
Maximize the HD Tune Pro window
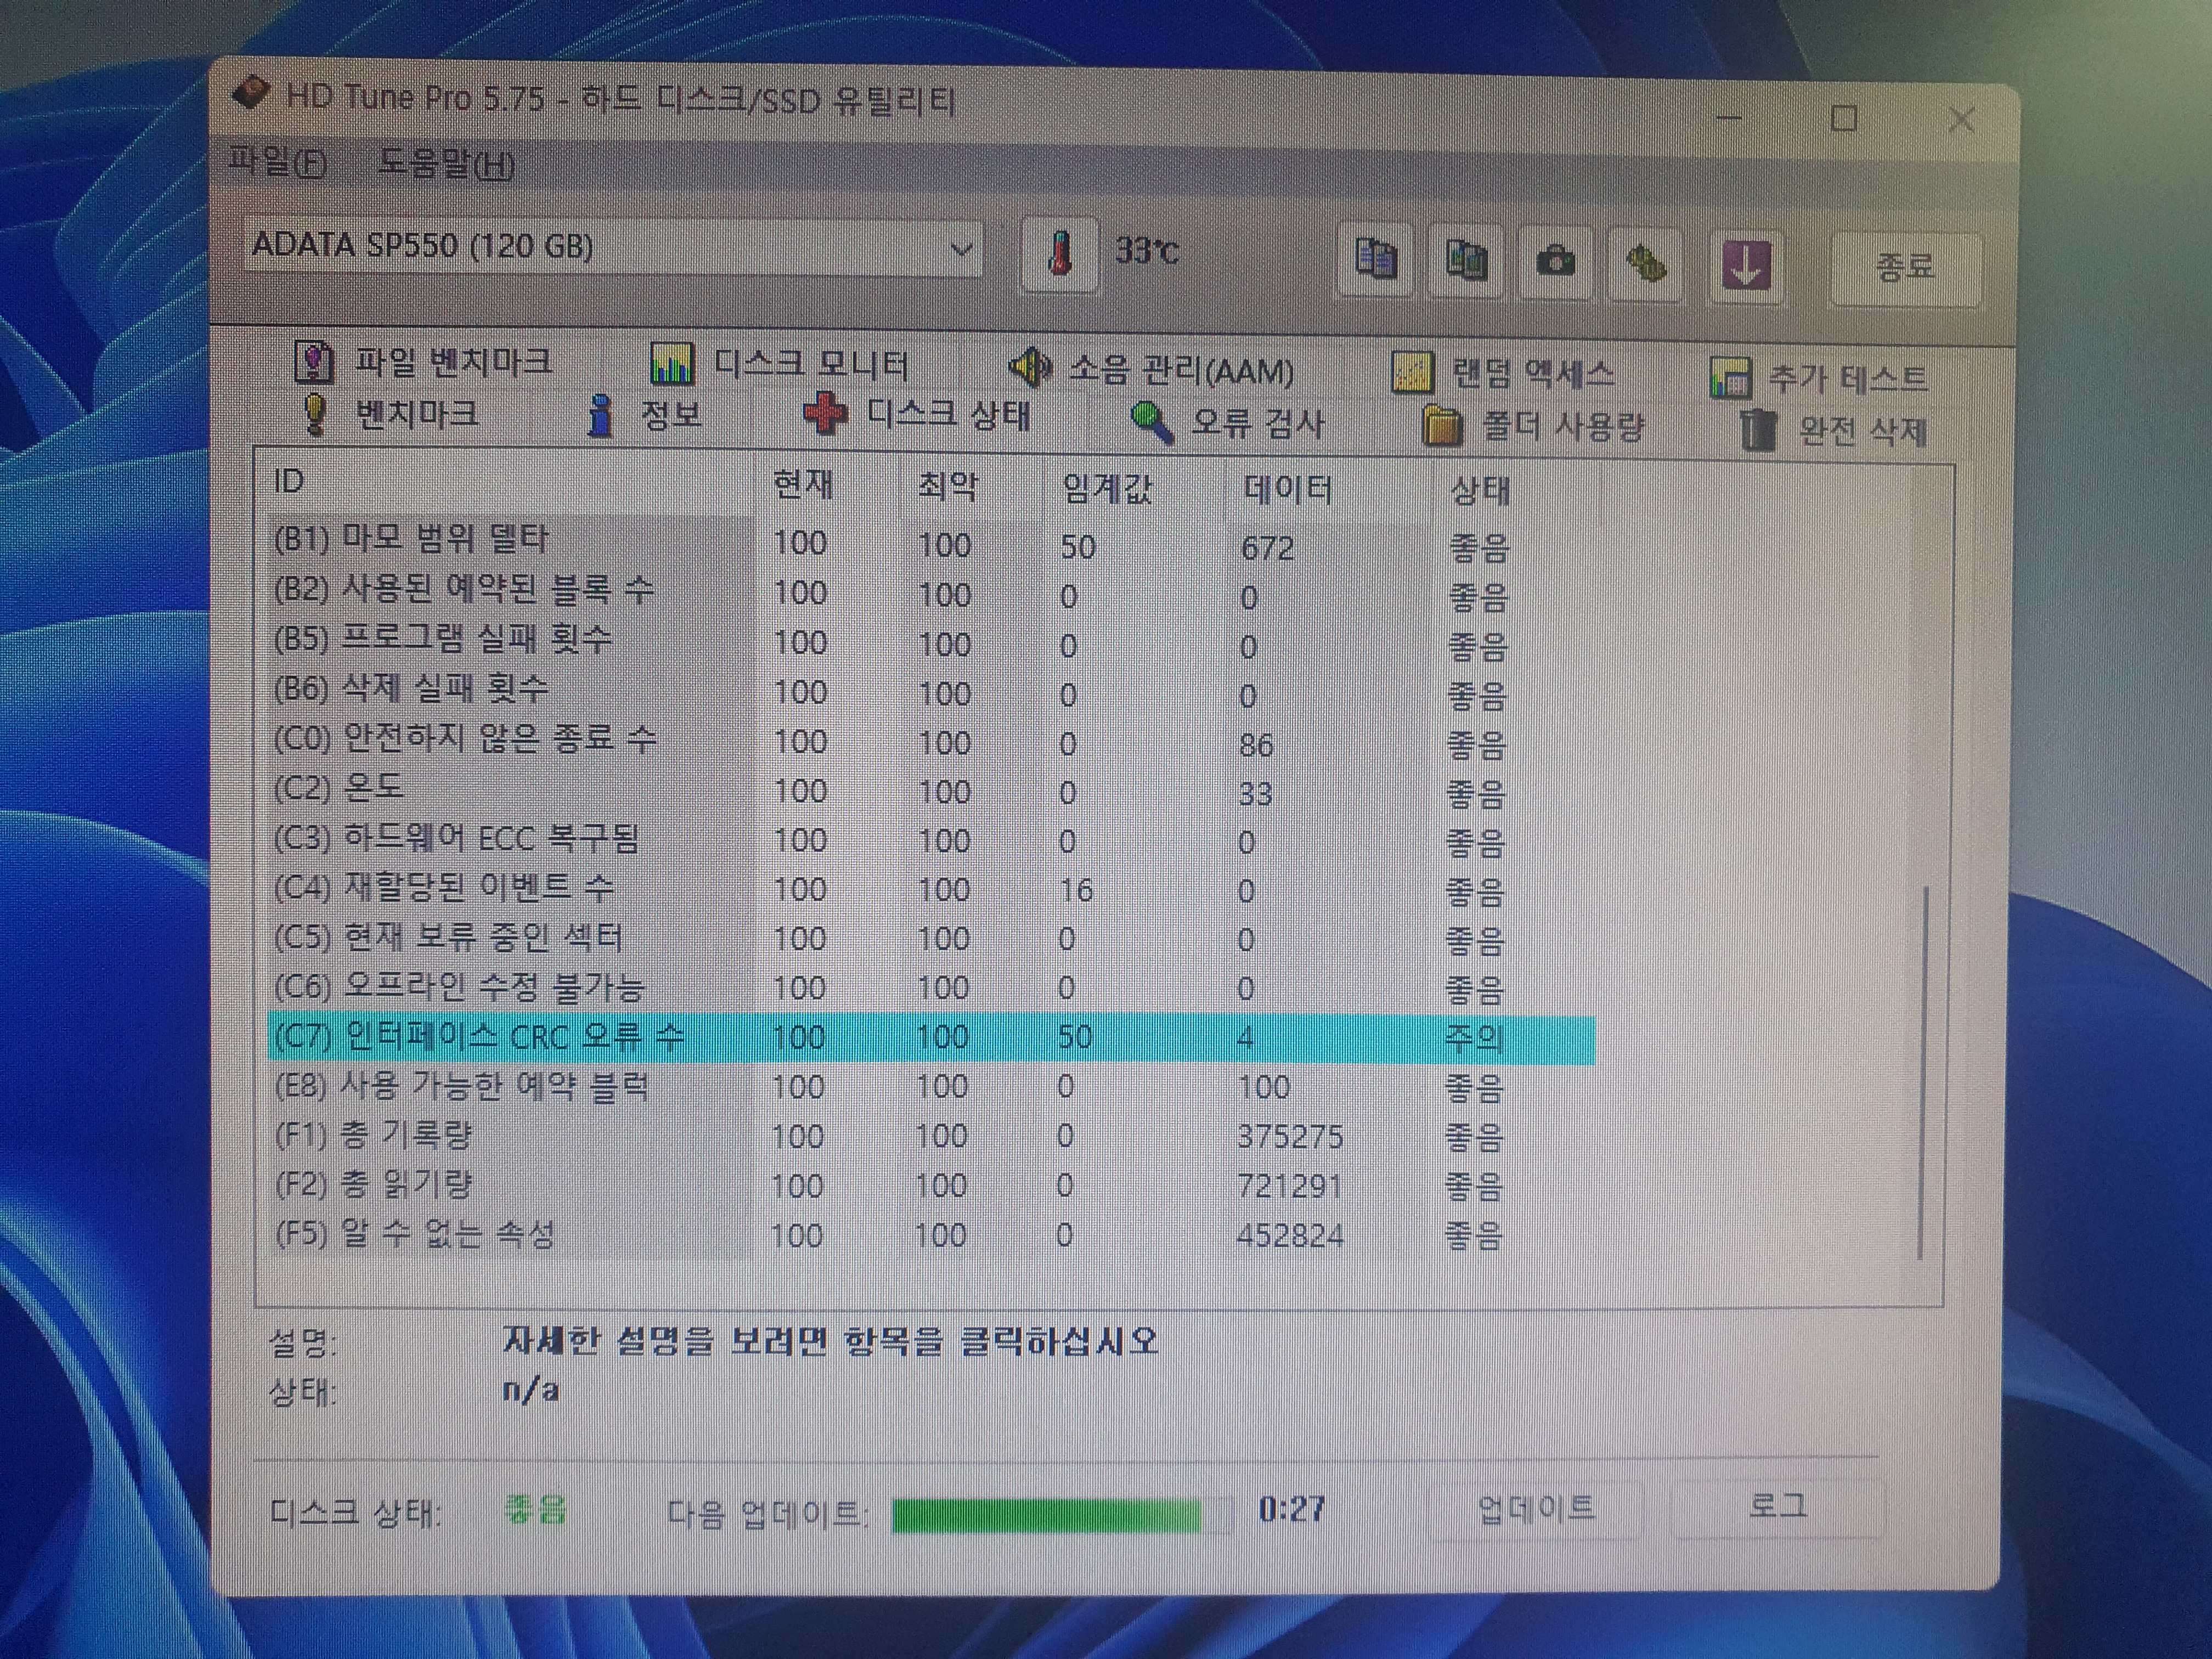[x=1844, y=118]
